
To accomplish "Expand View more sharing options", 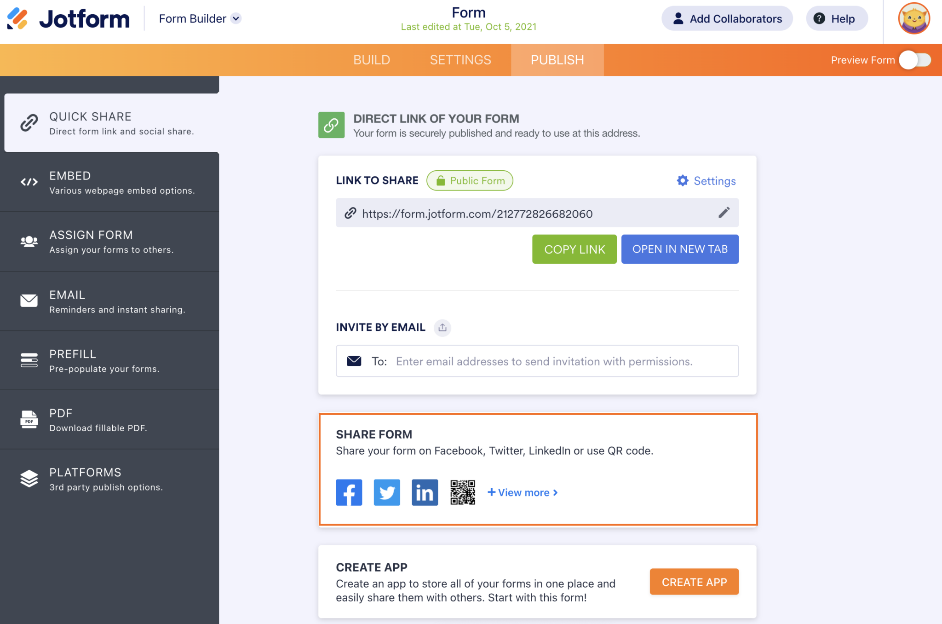I will [x=523, y=492].
